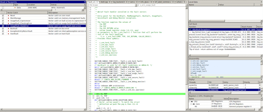Viewport: 263px width, 112px height.
Task: Click current-line arrow marker at line 80
Action: pyautogui.click(x=88, y=94)
